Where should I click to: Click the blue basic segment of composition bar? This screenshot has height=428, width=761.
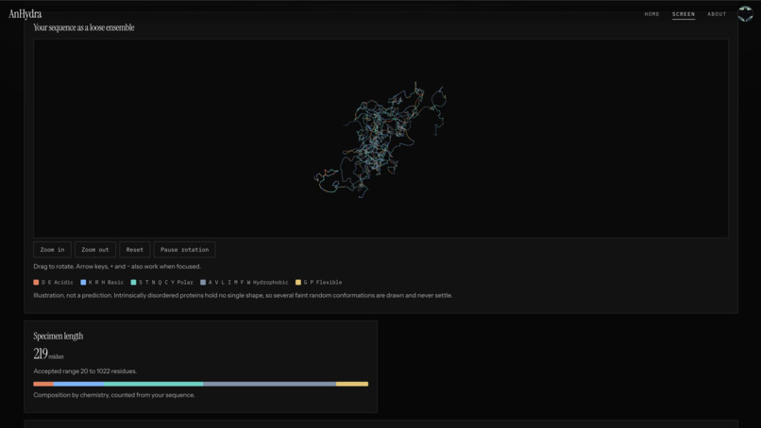(x=78, y=384)
